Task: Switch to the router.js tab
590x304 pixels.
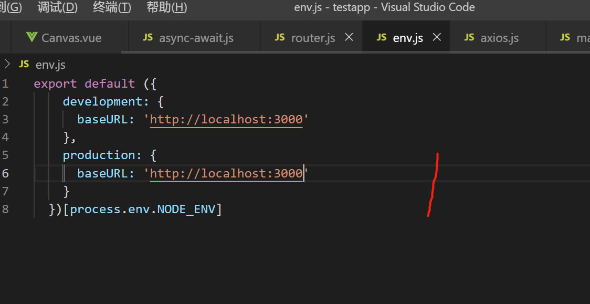Action: click(312, 38)
